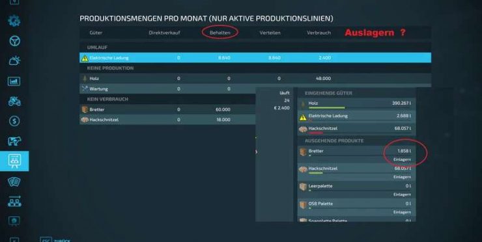The height and width of the screenshot is (242, 482).
Task: Toggle Einlagern under Hackschnitzel output
Action: tap(402, 177)
